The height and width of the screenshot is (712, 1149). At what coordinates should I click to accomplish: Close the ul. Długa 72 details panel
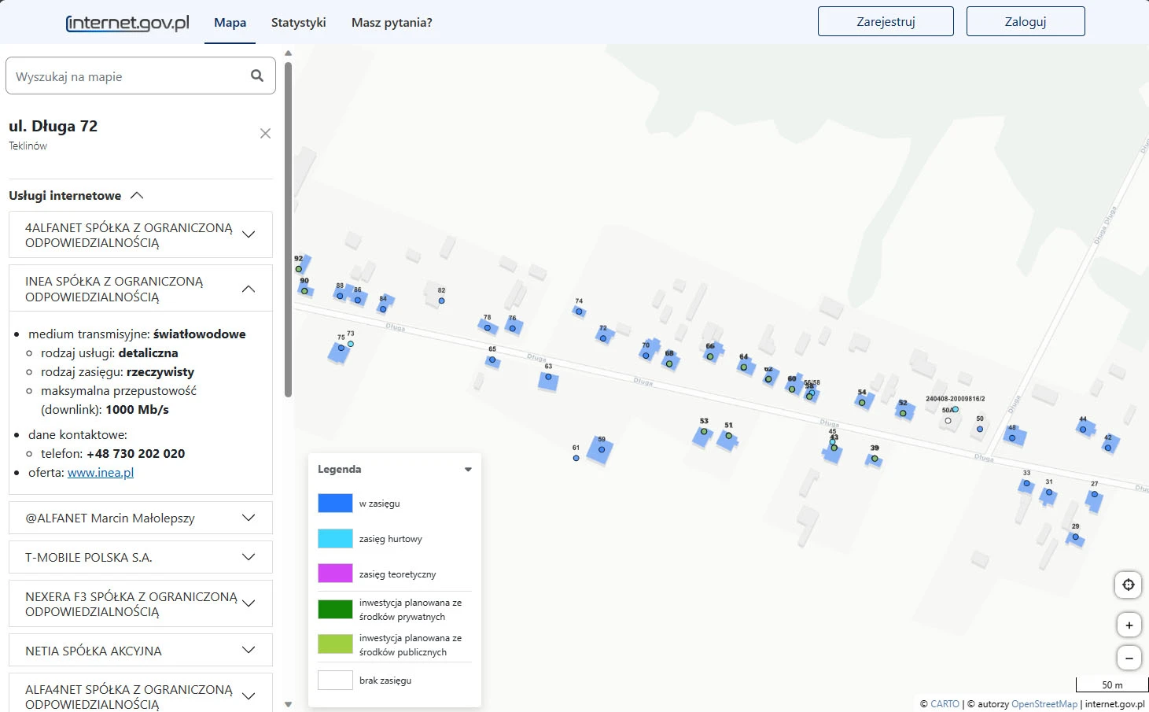265,134
